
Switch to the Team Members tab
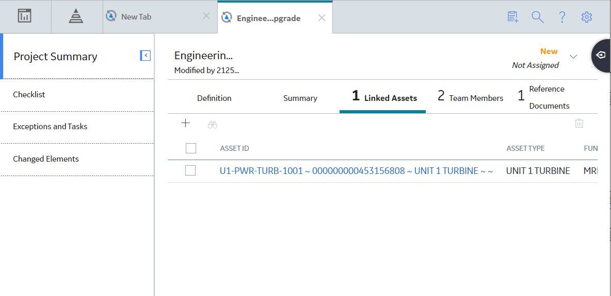(470, 97)
